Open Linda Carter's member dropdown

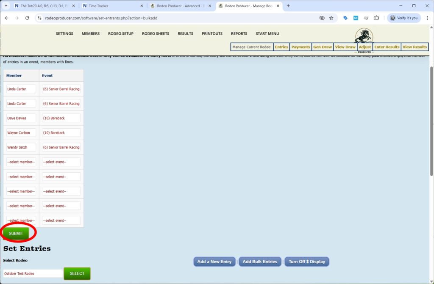point(20,89)
